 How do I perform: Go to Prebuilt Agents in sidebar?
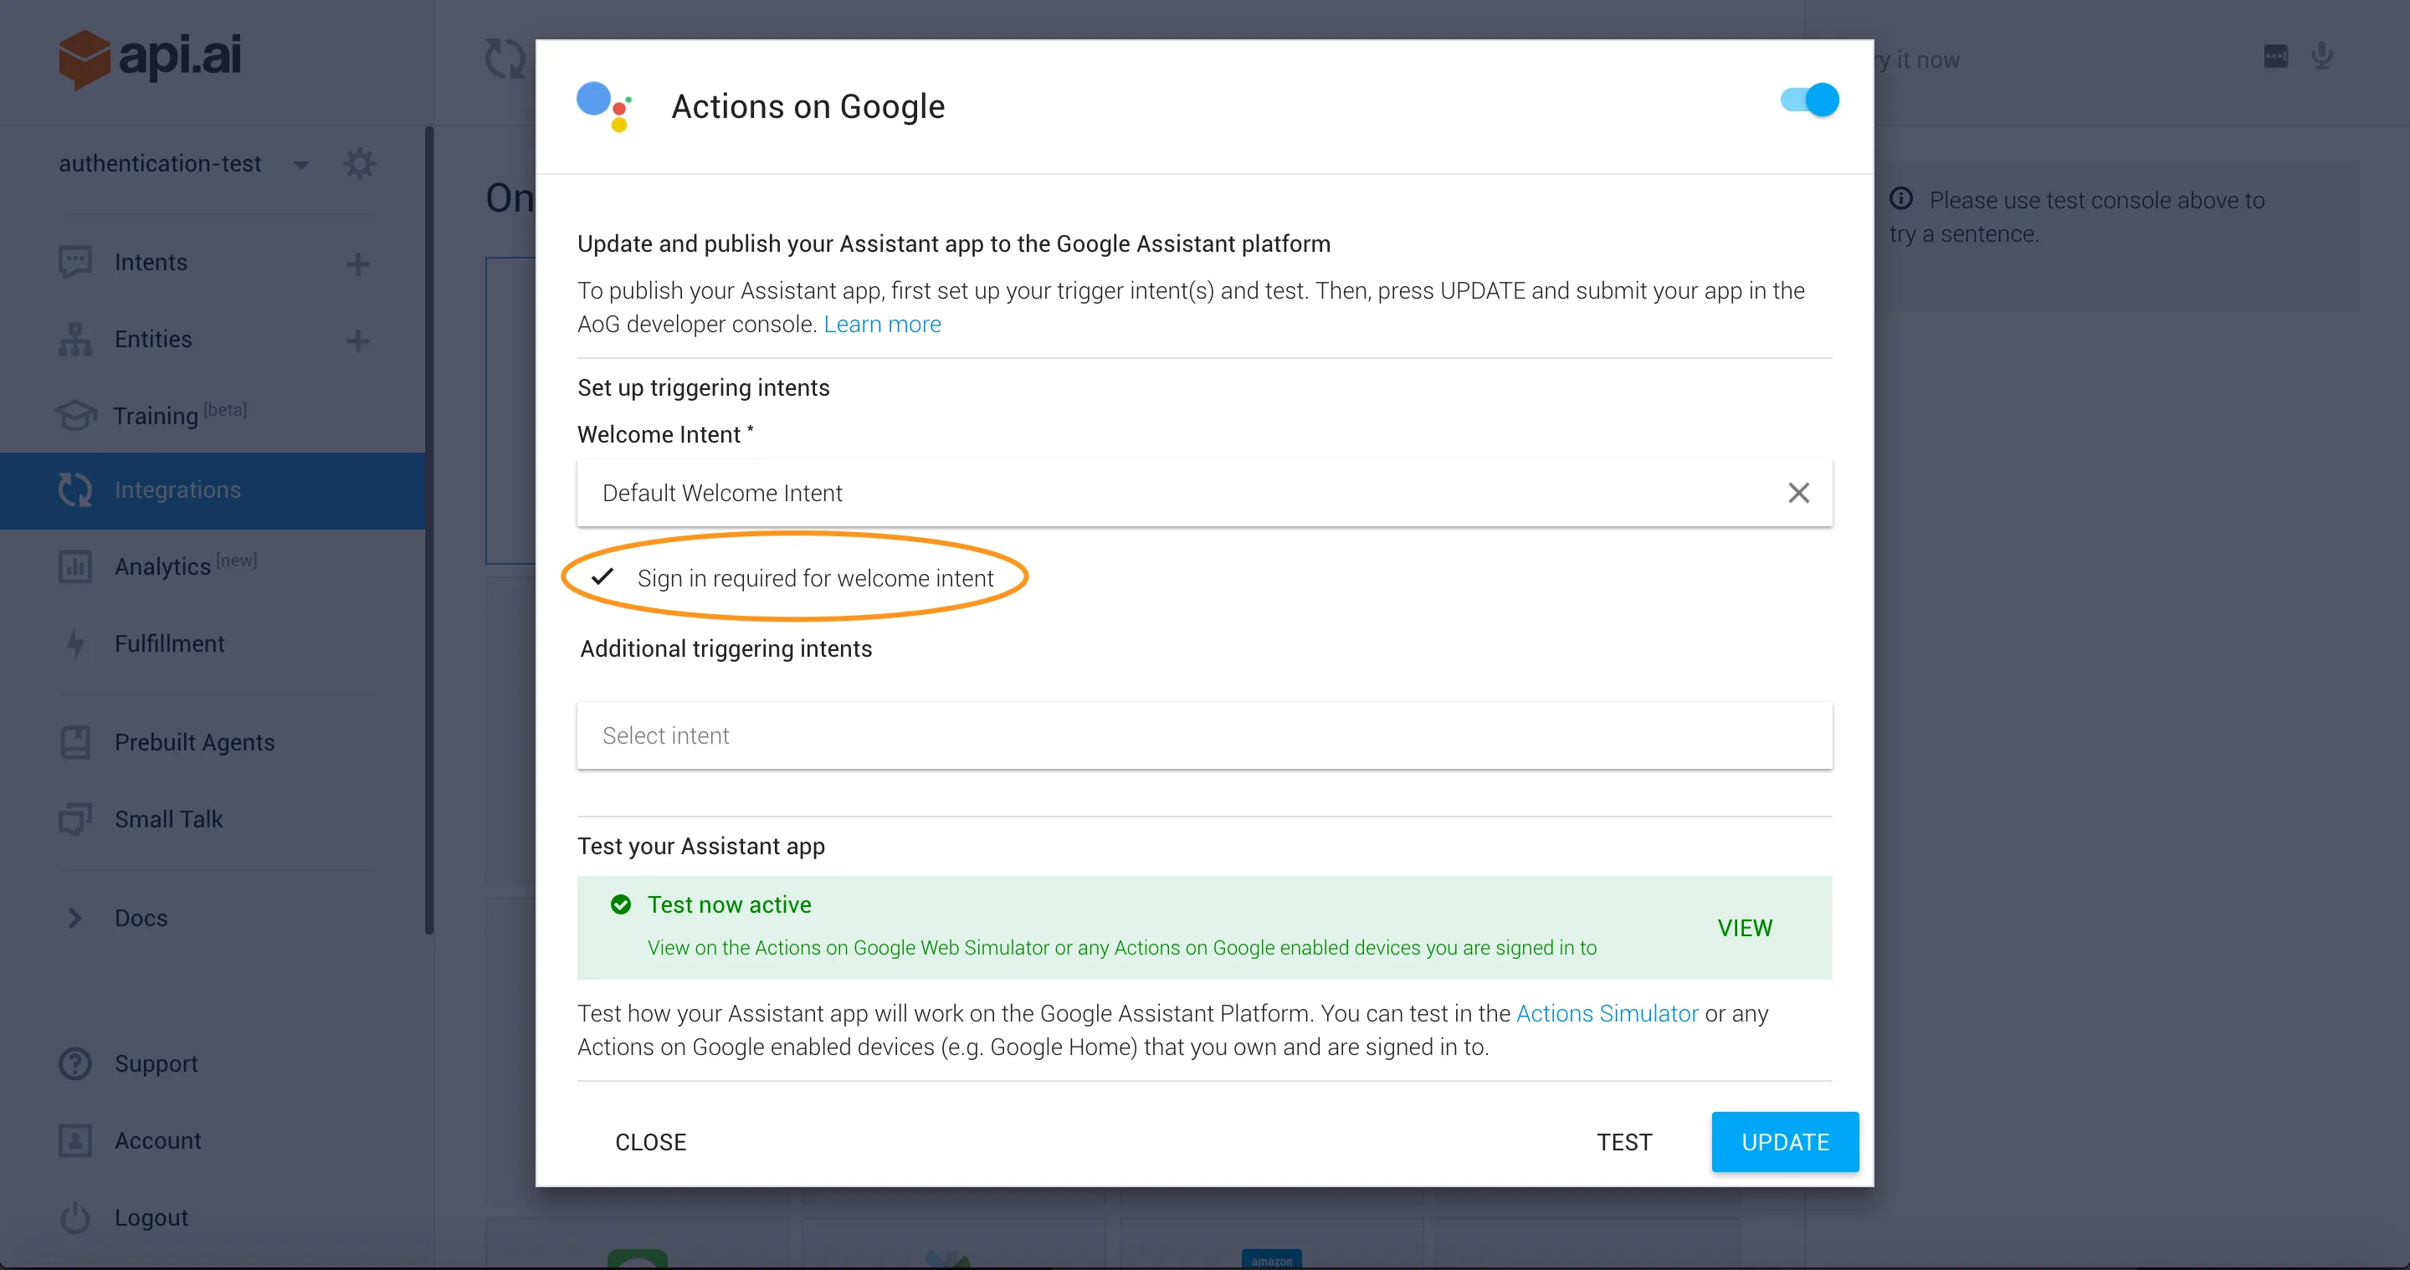click(195, 743)
